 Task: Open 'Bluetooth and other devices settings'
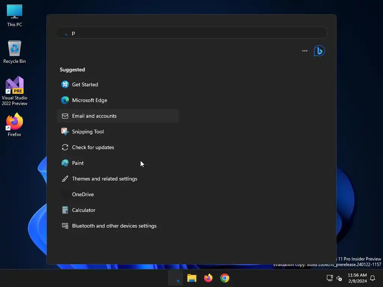coord(118,226)
